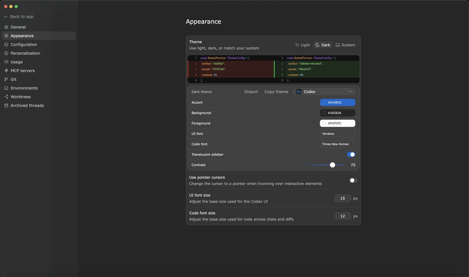469x277 pixels.
Task: Click the General gear icon in sidebar
Action: [6, 27]
